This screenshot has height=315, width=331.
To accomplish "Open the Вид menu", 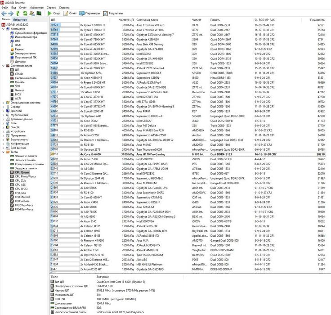I will tap(14, 7).
